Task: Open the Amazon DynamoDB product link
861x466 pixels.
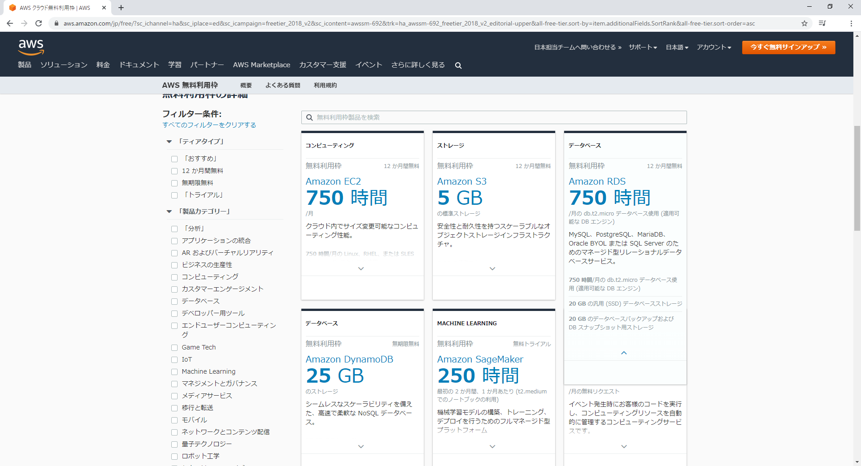Action: click(349, 359)
